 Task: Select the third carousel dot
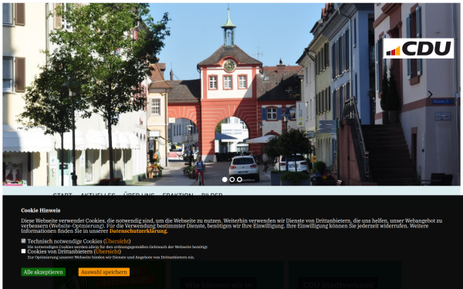(239, 180)
